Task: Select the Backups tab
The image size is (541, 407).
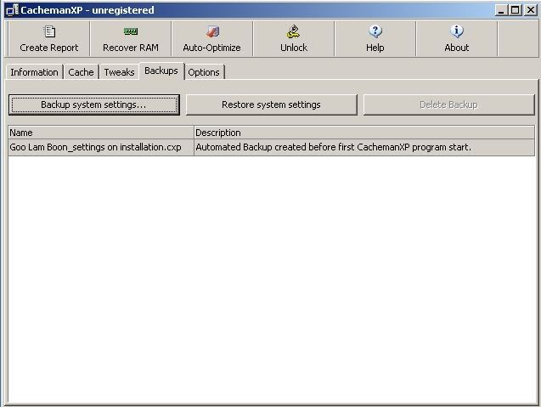Action: click(x=161, y=71)
